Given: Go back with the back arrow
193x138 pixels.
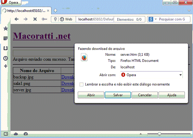Looking at the screenshot, I should (x=17, y=19).
